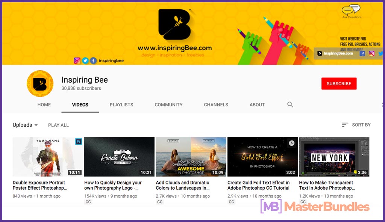Click "843 views • 1 month ago" text
The width and height of the screenshot is (385, 222).
pyautogui.click(x=36, y=196)
